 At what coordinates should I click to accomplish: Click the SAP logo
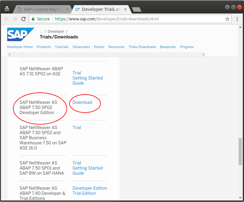pyautogui.click(x=21, y=34)
